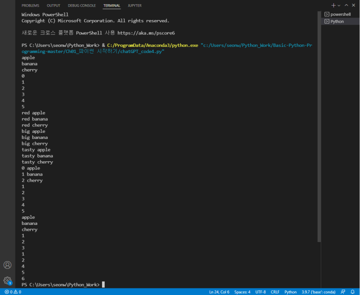This screenshot has width=360, height=295.
Task: Switch to the PROBLEMS tab
Action: pos(30,6)
